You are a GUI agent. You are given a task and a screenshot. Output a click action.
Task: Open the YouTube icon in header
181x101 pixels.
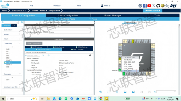pyautogui.click(x=149, y=6)
